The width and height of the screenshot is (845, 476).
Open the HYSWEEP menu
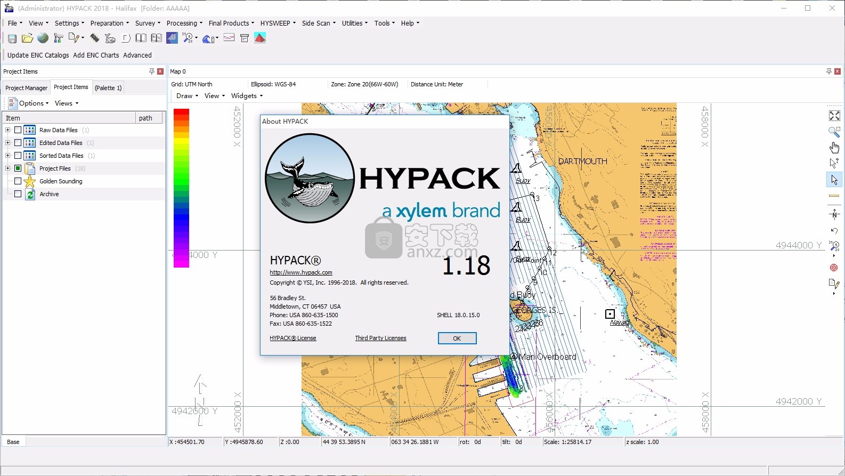click(x=278, y=23)
